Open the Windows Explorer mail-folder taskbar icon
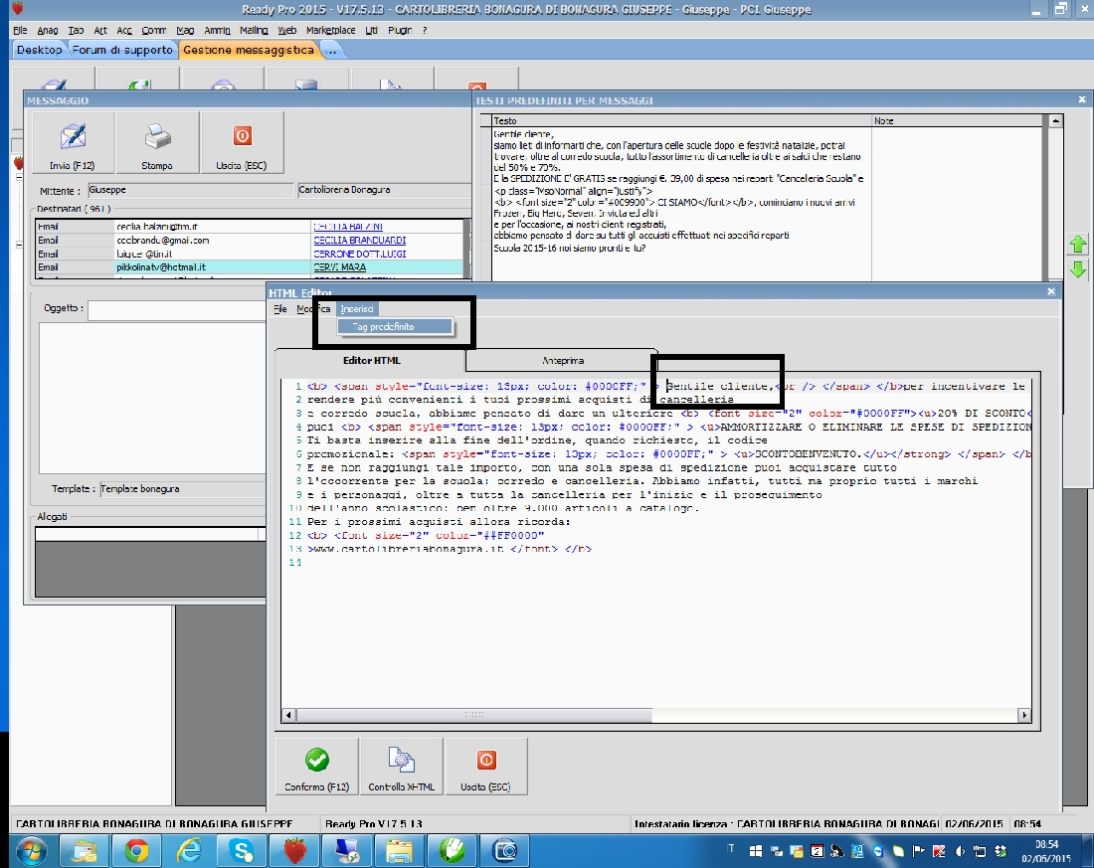1094x868 pixels. [x=85, y=851]
